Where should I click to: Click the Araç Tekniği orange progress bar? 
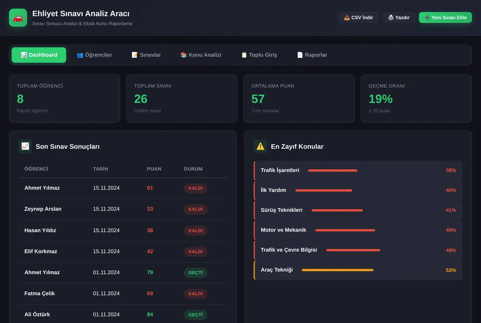(338, 270)
